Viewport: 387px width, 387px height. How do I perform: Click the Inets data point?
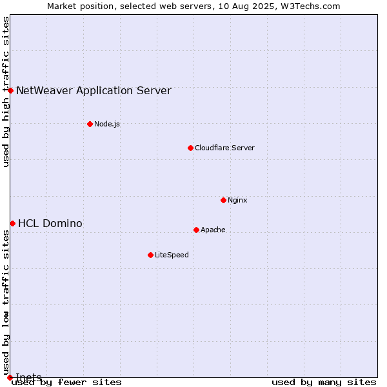10,377
